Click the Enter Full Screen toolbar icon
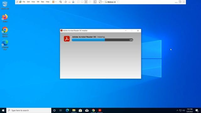Screen dimensions: 201x113 [x=86, y=2]
